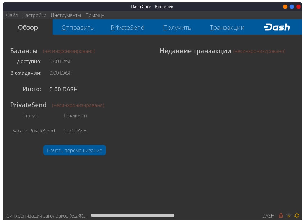Screen dimensions: 305x223
Task: Open the PrivateSend tab
Action: 127,28
